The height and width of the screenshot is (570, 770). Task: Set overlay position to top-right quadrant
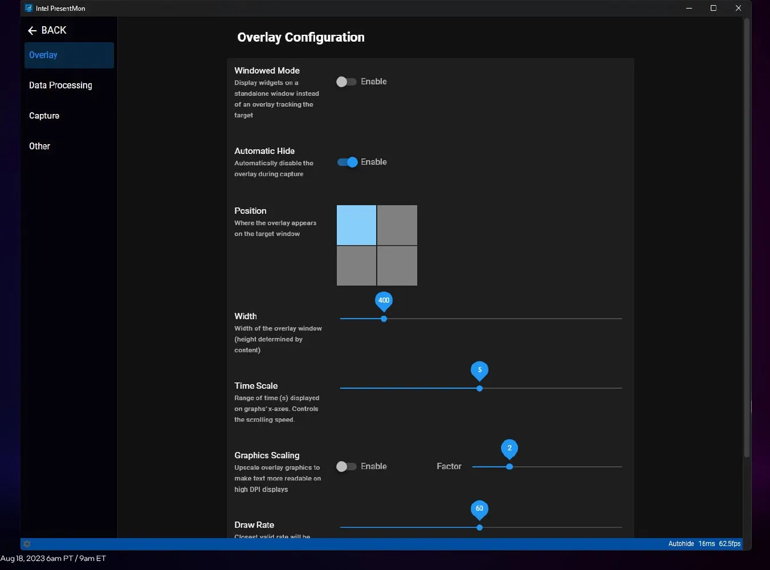pos(397,225)
